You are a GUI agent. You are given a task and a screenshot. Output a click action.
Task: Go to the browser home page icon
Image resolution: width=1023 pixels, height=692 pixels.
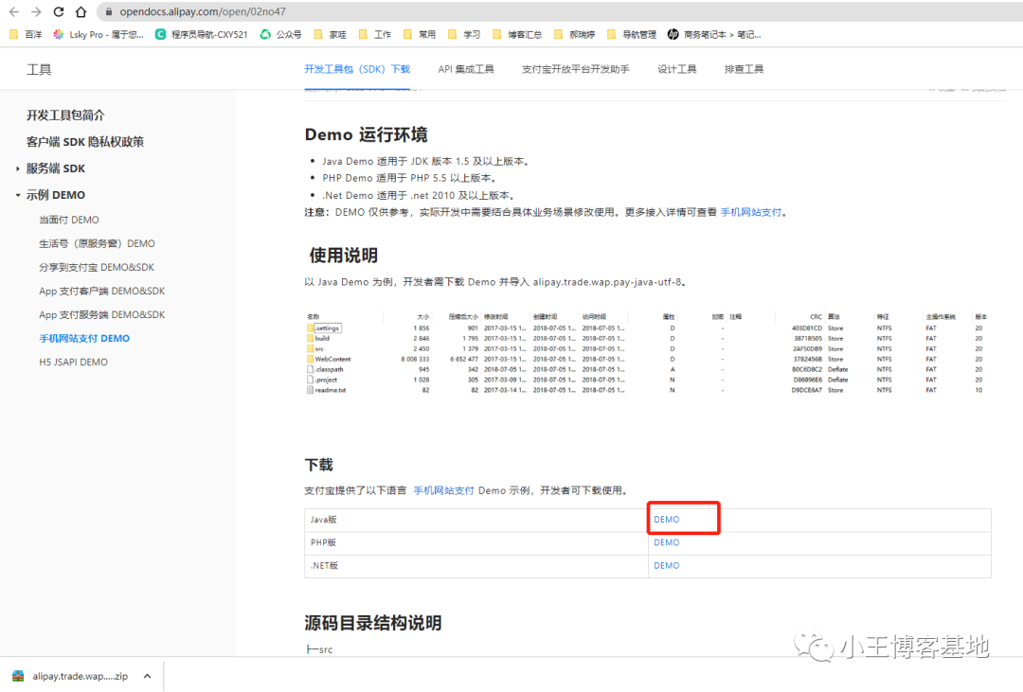click(81, 12)
